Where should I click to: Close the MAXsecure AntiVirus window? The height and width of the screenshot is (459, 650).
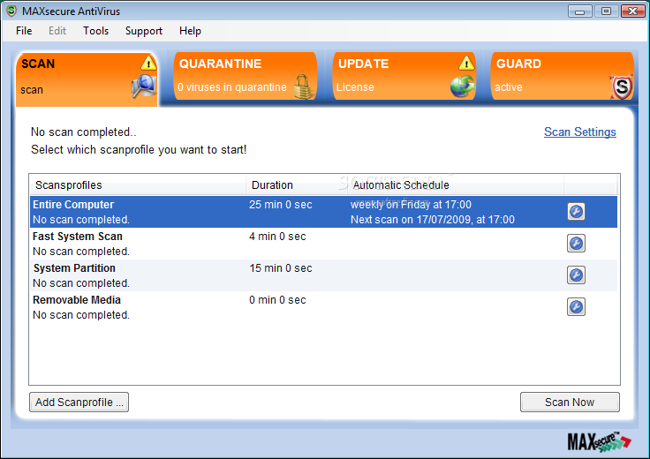632,11
